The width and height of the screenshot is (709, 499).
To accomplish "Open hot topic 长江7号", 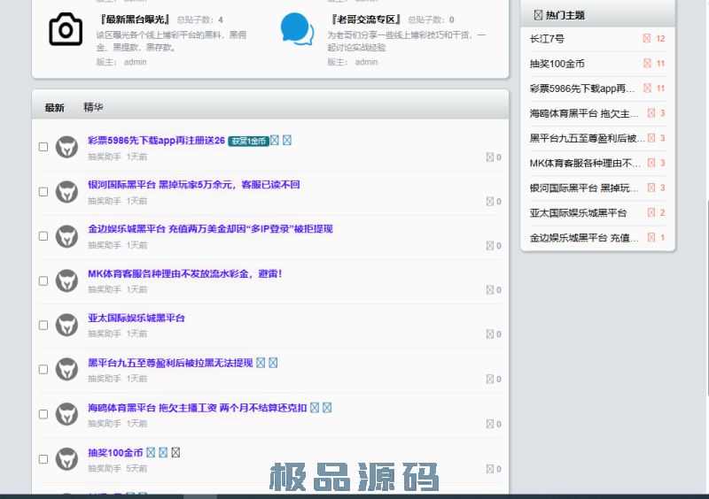I will (547, 39).
